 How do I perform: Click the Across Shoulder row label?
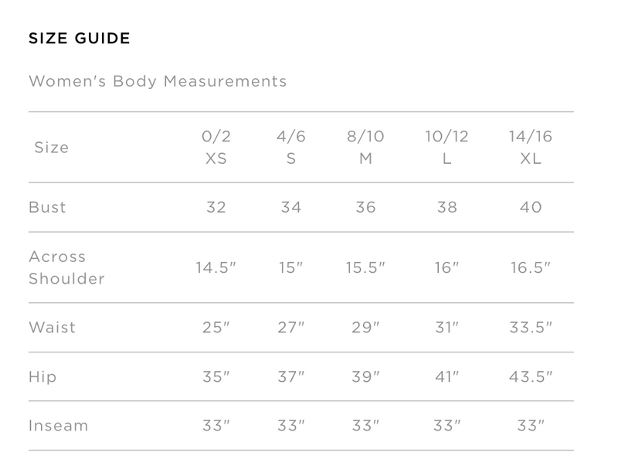[x=67, y=267]
